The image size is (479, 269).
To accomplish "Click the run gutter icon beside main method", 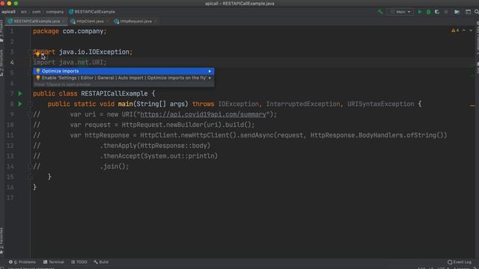I will pyautogui.click(x=20, y=104).
